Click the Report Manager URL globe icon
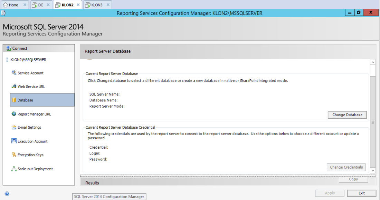380x200 pixels. click(14, 114)
